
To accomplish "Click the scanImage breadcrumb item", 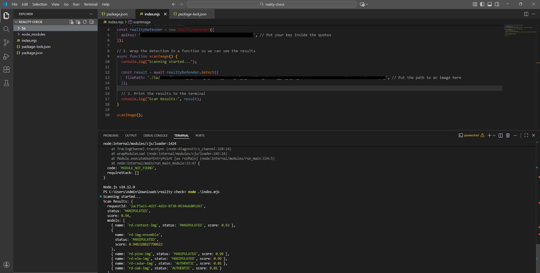I will (139, 22).
